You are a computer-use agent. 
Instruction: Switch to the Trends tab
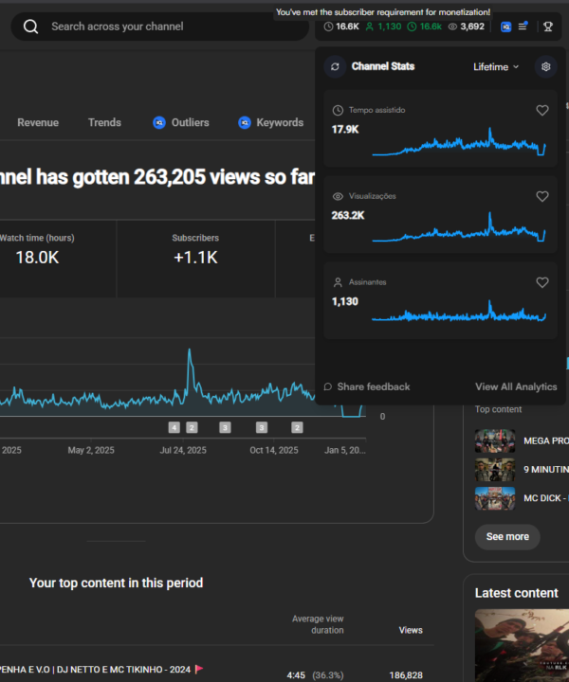(104, 122)
